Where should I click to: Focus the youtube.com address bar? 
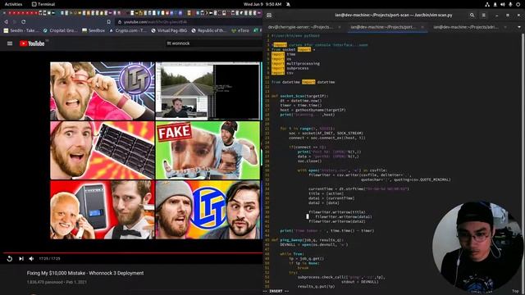coord(188,22)
